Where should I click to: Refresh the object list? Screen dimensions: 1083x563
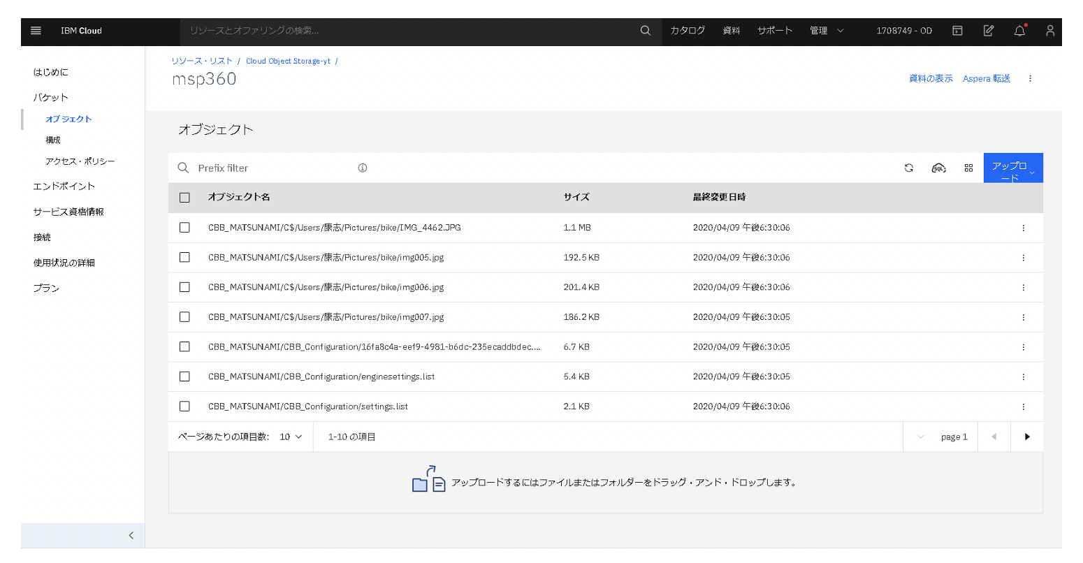tap(909, 168)
